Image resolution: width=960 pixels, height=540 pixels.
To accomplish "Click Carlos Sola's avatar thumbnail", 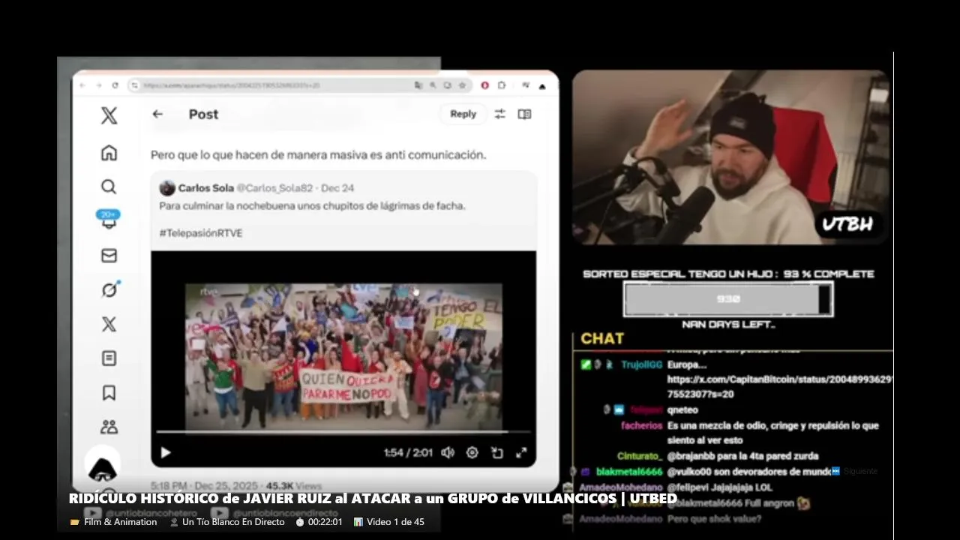I will [x=167, y=188].
